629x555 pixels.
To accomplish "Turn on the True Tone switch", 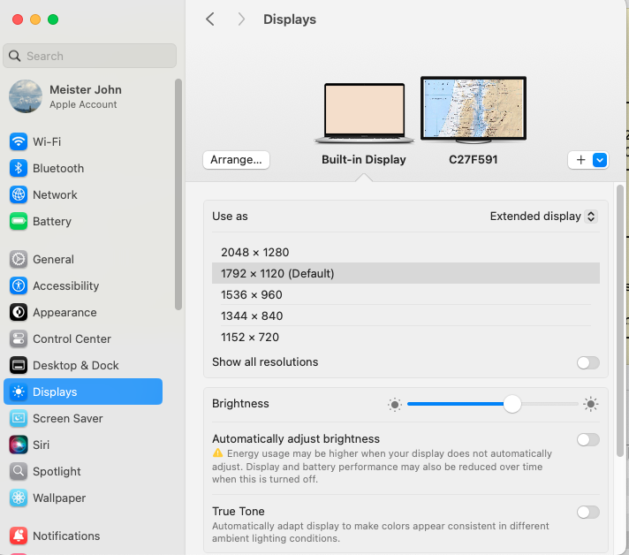I will click(x=587, y=512).
